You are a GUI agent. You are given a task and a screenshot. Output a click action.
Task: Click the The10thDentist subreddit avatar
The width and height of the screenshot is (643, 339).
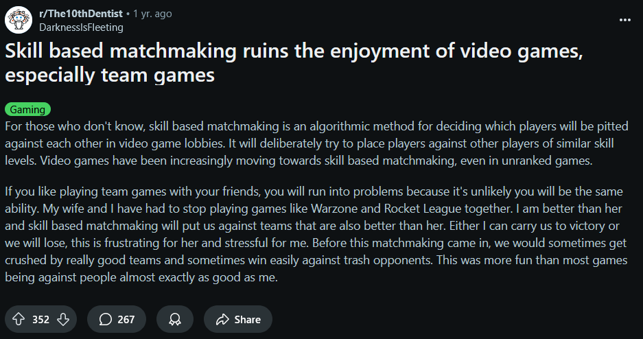[x=19, y=20]
